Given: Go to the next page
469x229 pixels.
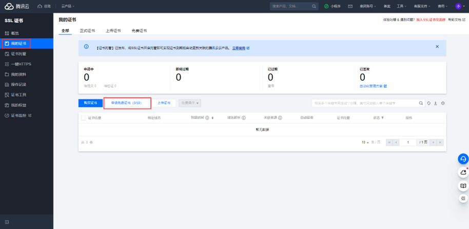Looking at the screenshot, I should pyautogui.click(x=433, y=143).
